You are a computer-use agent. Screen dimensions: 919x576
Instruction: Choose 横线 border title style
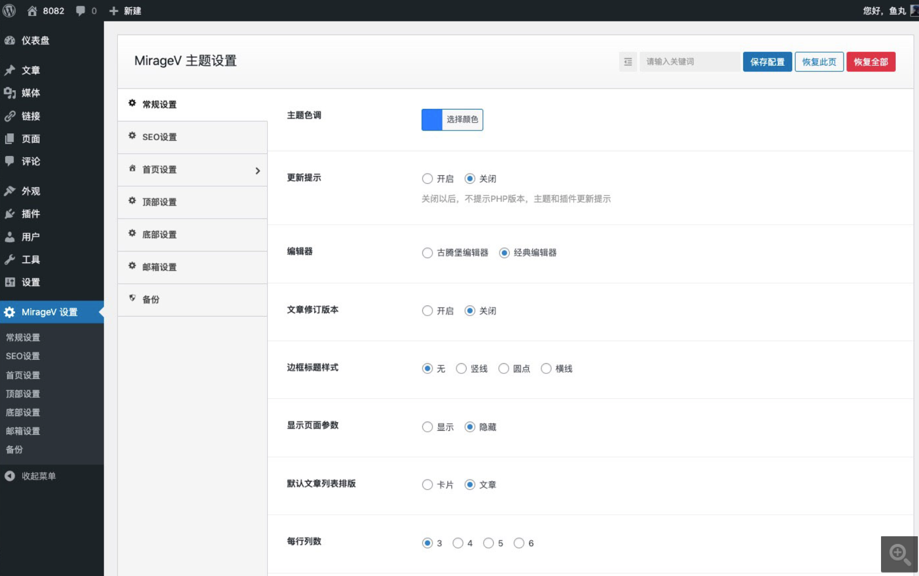click(x=546, y=369)
